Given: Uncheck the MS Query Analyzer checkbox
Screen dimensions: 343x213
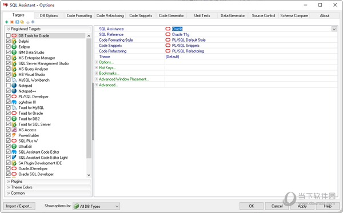Looking at the screenshot, I should (9, 69).
